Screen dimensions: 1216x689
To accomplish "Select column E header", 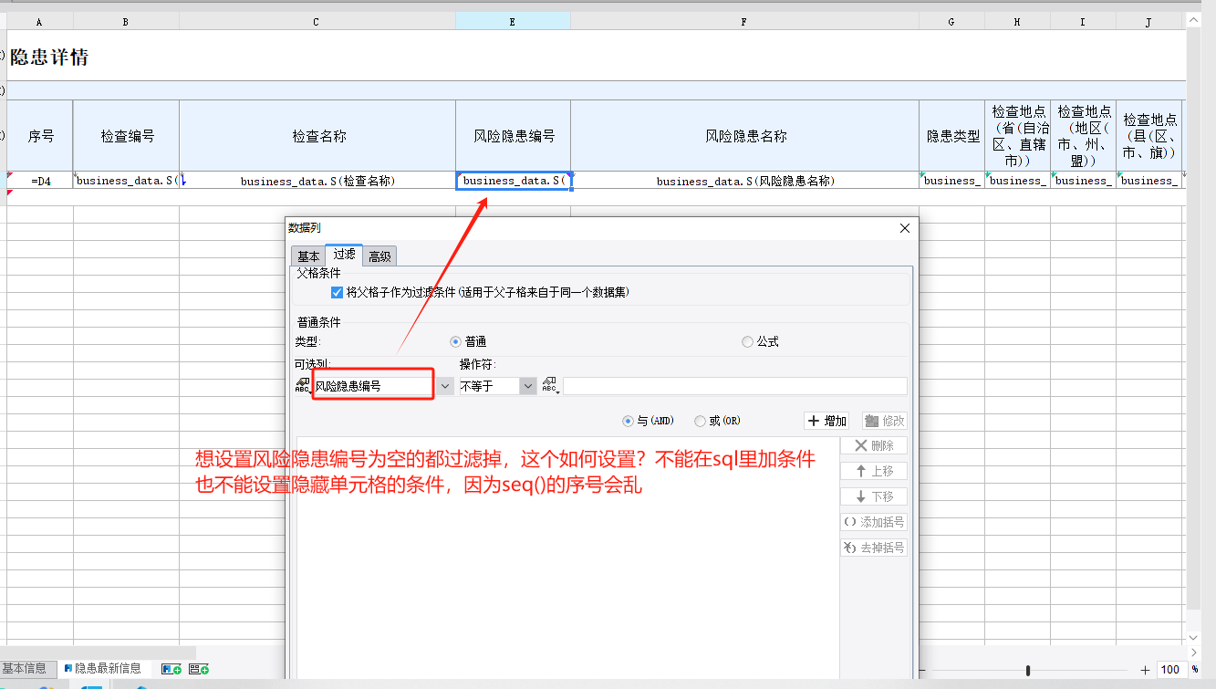I will click(x=513, y=21).
